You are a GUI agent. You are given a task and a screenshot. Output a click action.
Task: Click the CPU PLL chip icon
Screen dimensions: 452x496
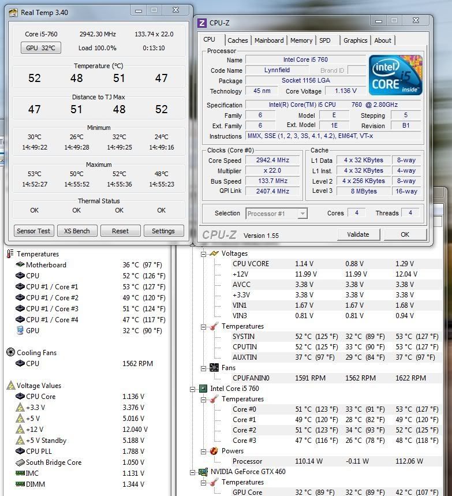pyautogui.click(x=20, y=451)
